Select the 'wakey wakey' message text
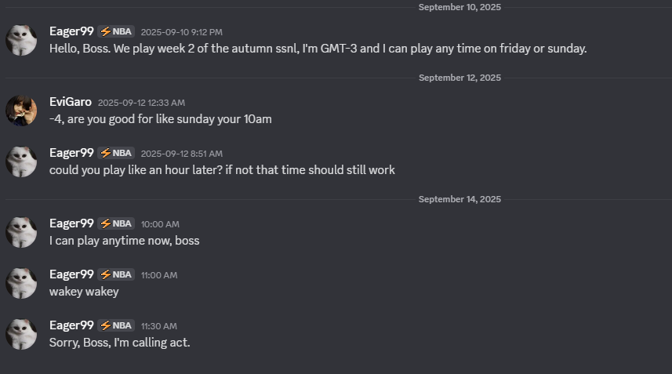This screenshot has height=374, width=672. point(84,292)
